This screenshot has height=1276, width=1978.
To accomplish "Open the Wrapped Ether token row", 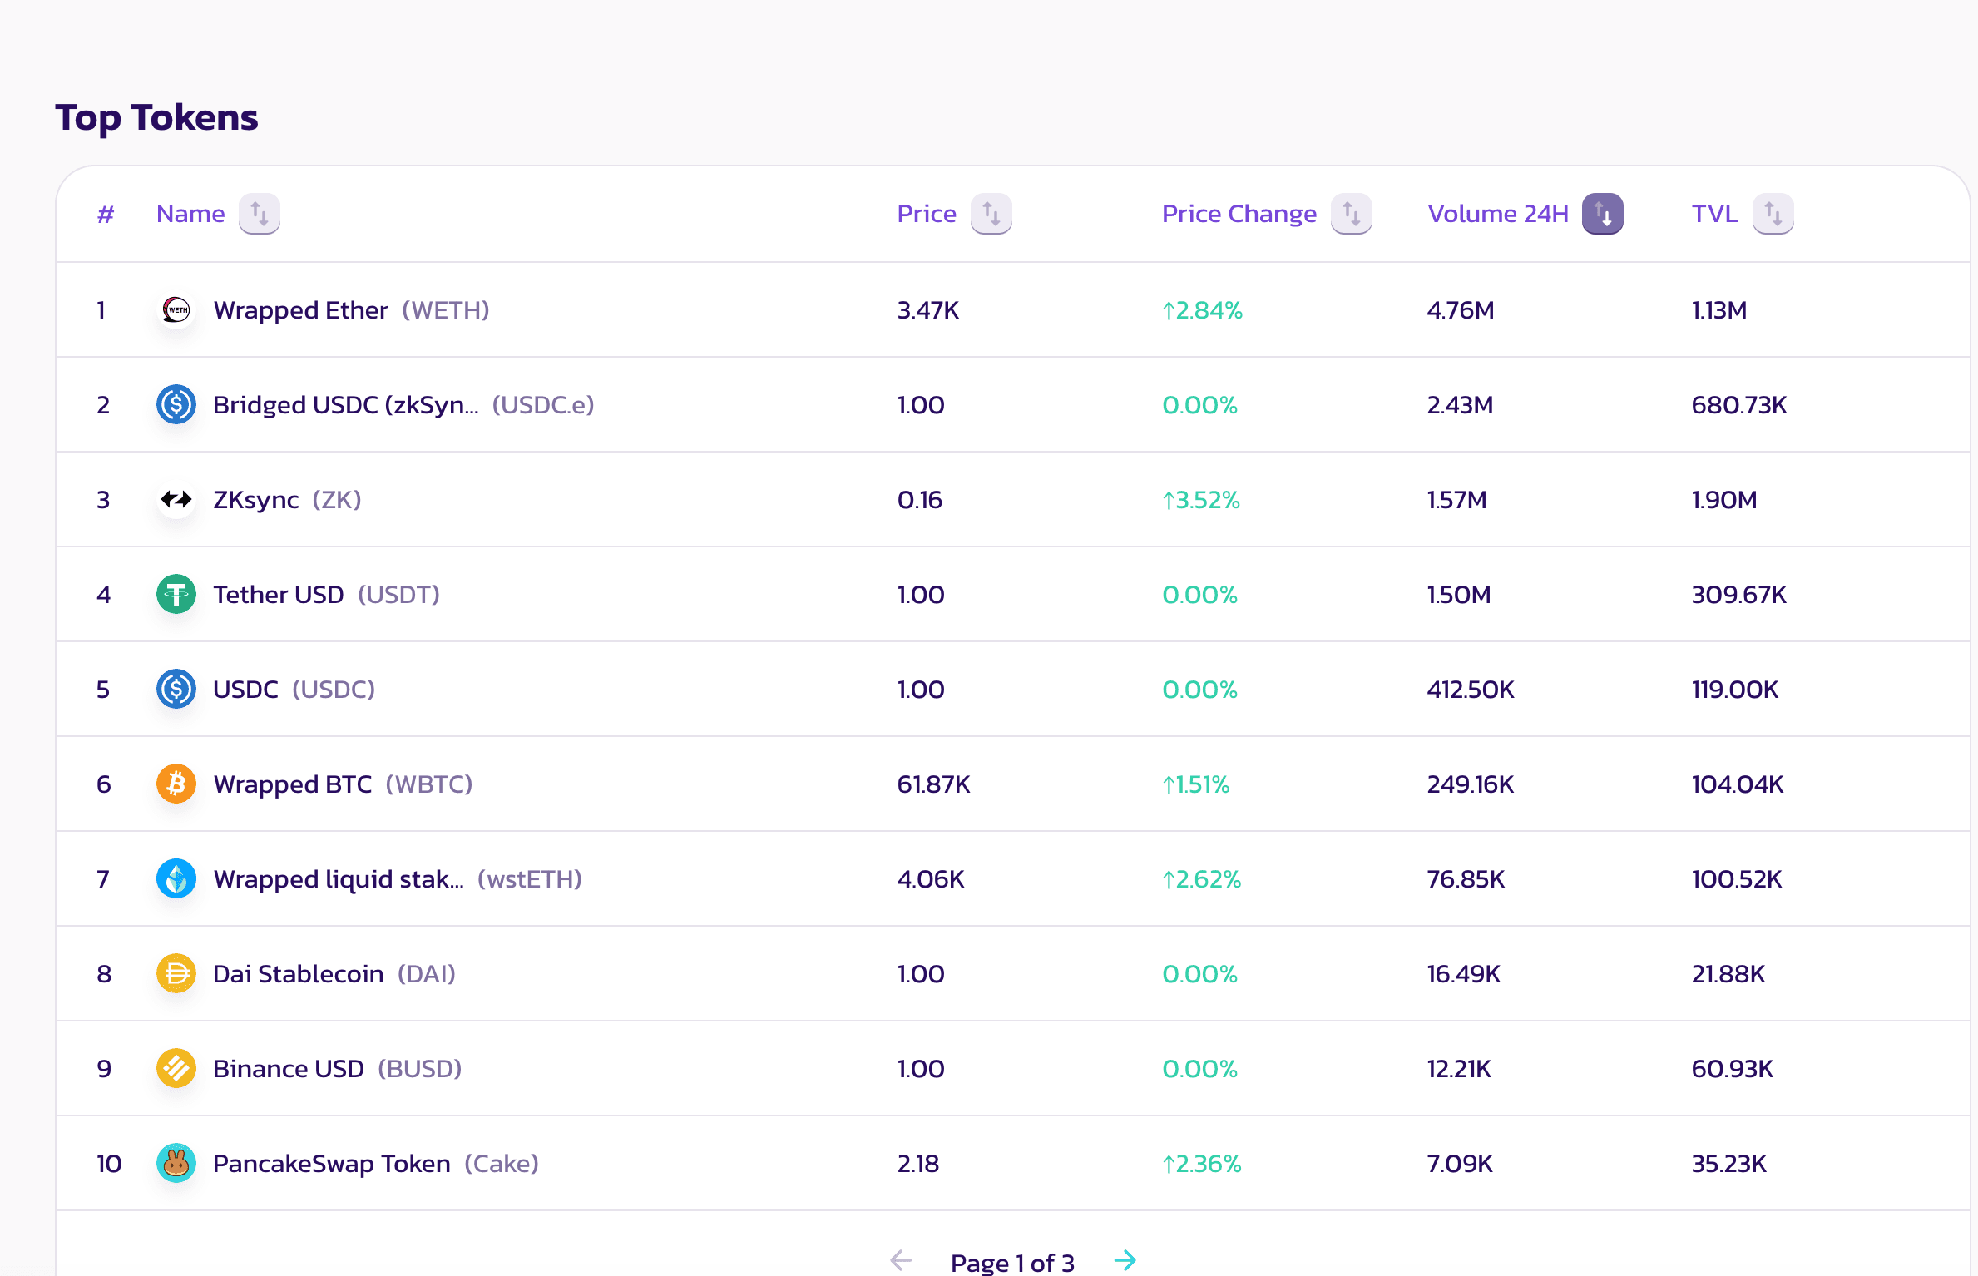I will (x=300, y=310).
